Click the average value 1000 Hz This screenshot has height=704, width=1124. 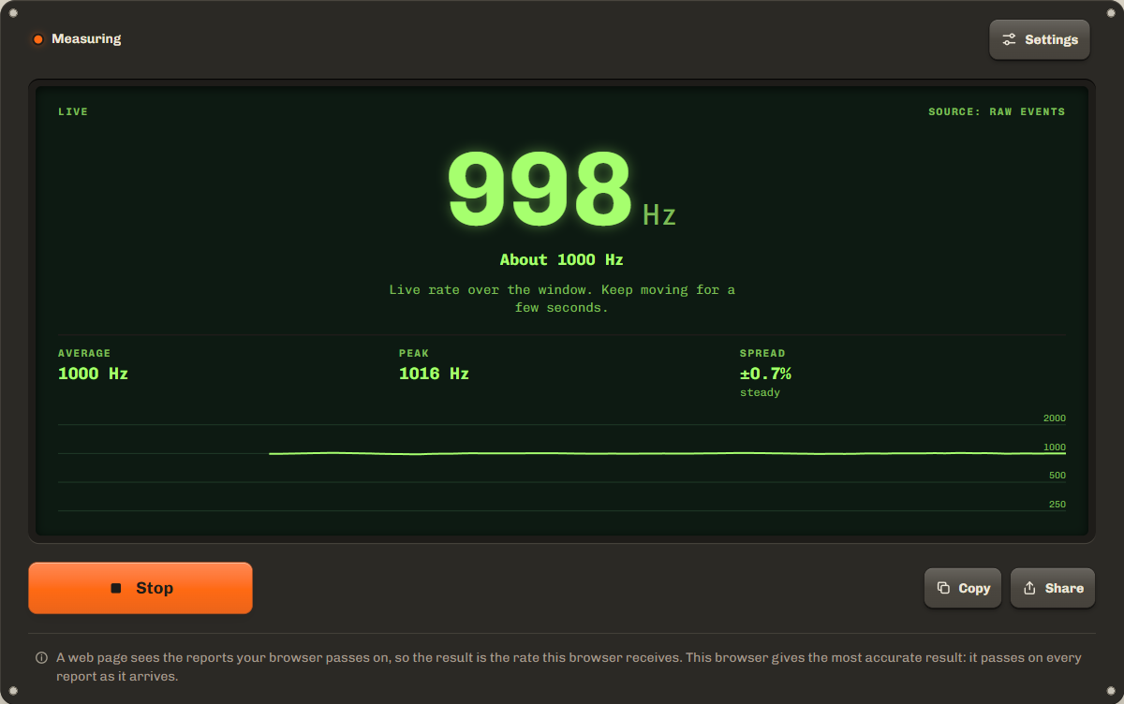tap(93, 374)
